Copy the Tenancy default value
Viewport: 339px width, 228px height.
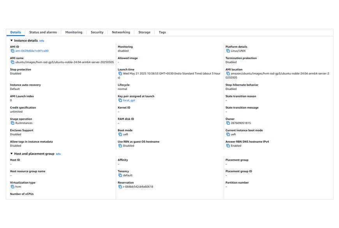click(120, 175)
